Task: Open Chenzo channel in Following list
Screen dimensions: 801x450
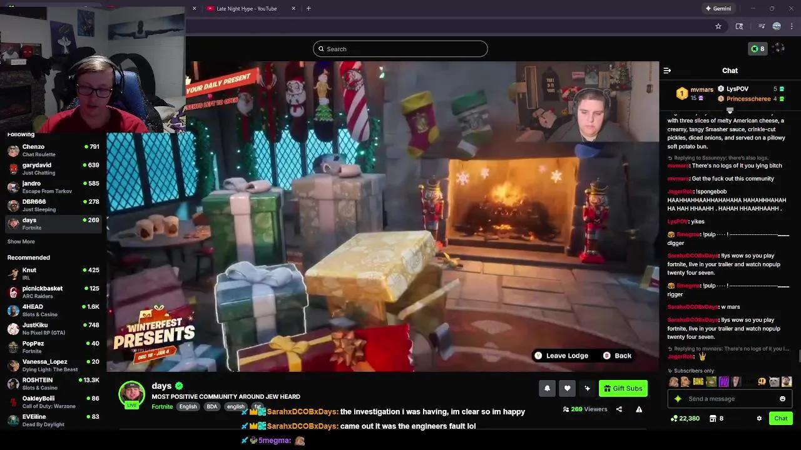Action: pos(53,150)
